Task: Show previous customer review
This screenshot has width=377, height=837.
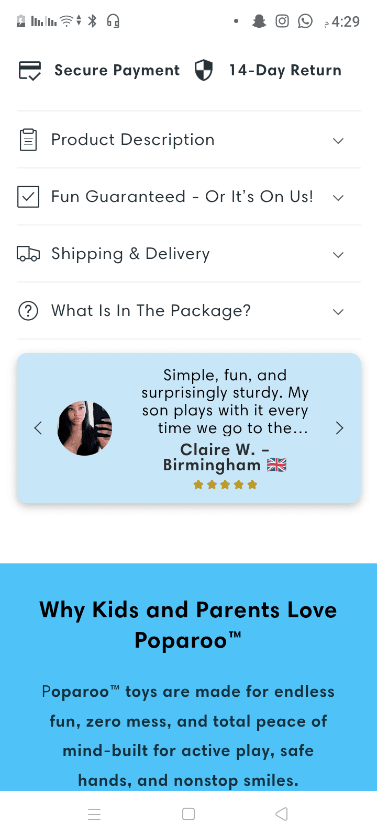Action: [x=38, y=428]
